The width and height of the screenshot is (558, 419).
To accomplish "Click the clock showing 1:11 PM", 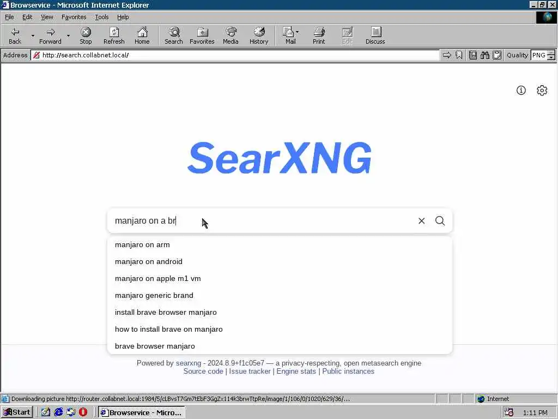I will 535,412.
